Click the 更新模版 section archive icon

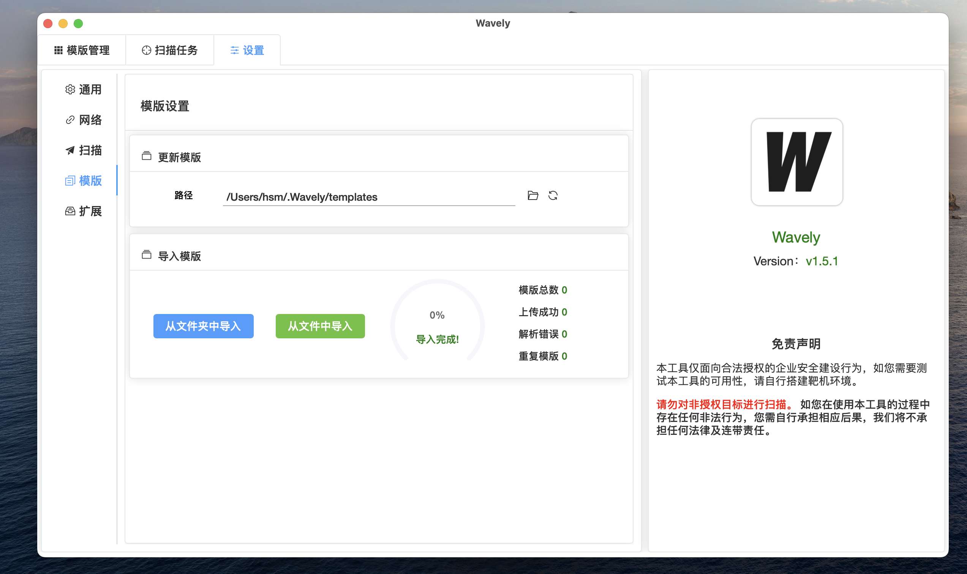tap(147, 156)
